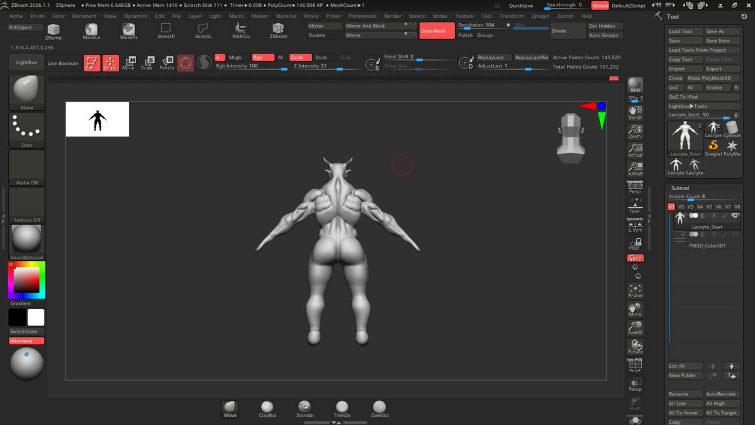Click the Scroll document icon
The height and width of the screenshot is (425, 755).
pos(635,113)
